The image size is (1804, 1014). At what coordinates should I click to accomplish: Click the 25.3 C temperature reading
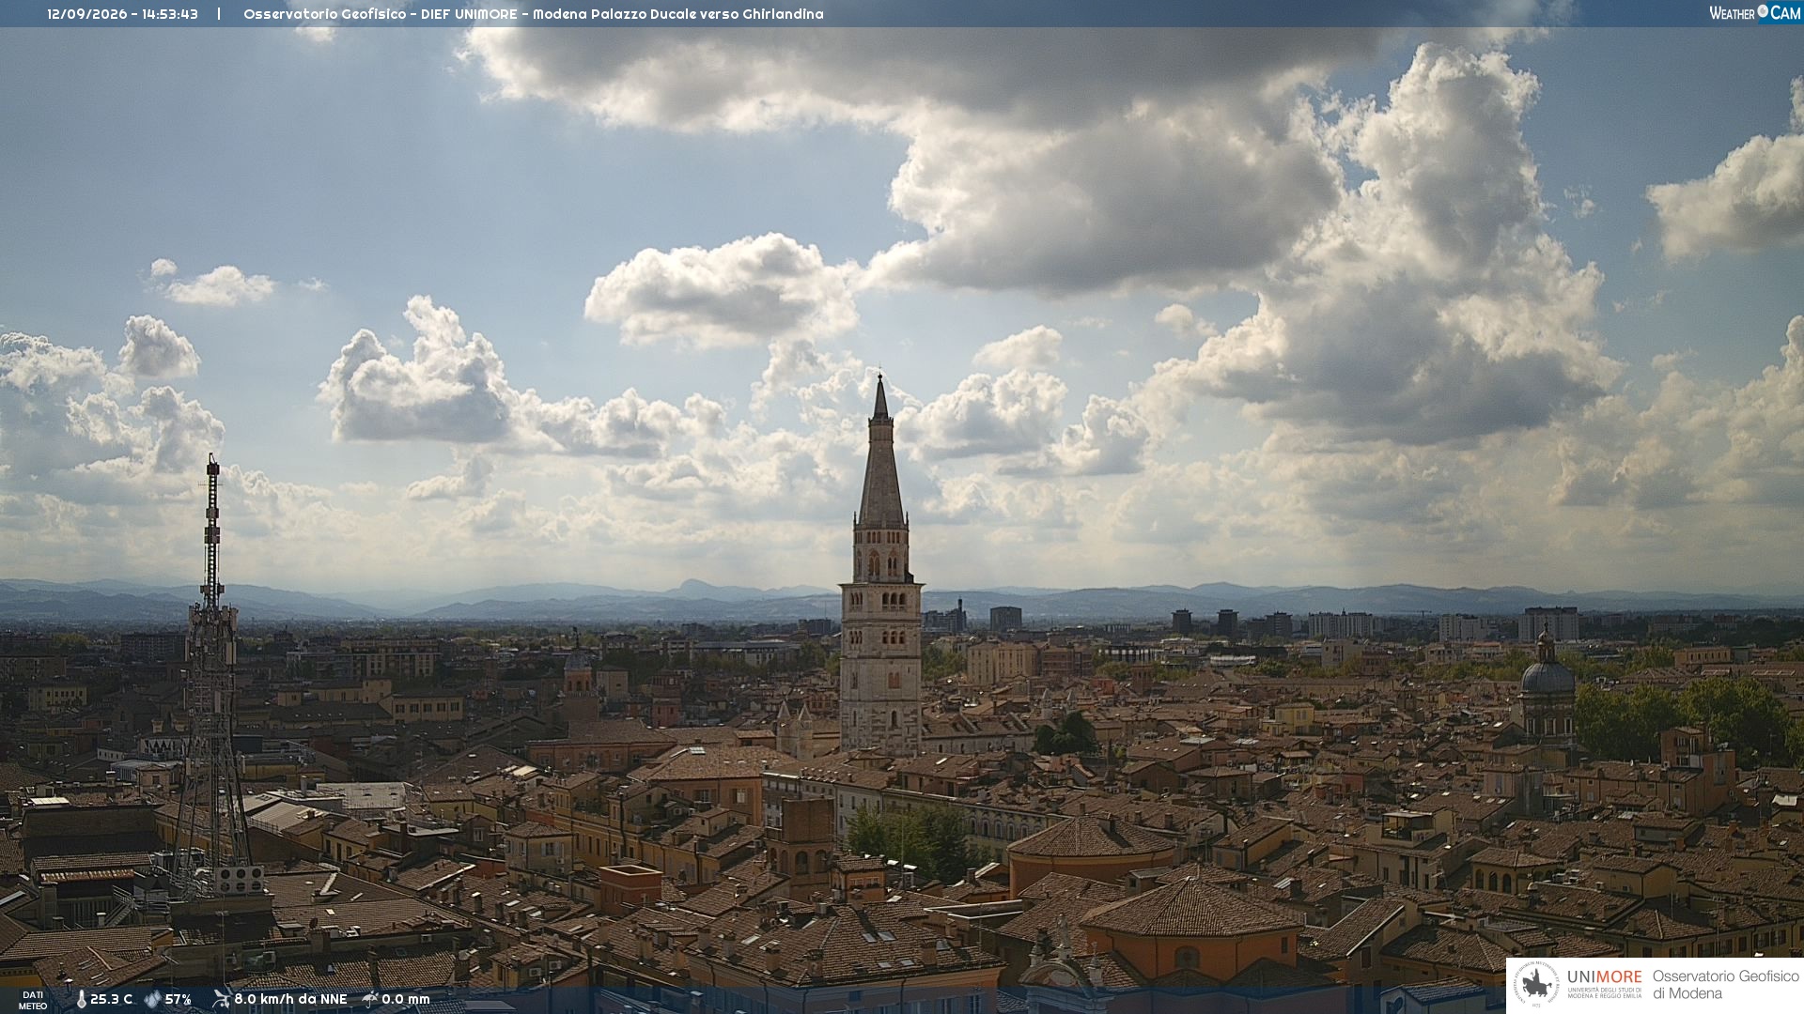pyautogui.click(x=111, y=999)
